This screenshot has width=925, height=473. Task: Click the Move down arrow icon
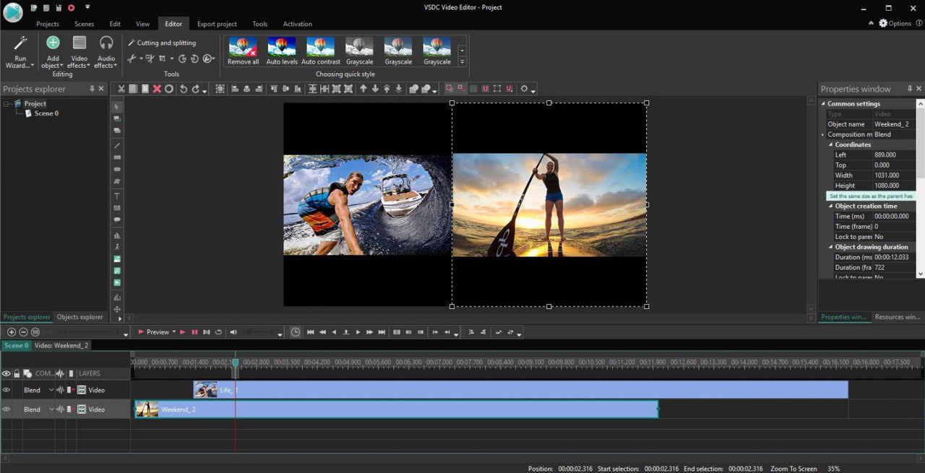[375, 89]
